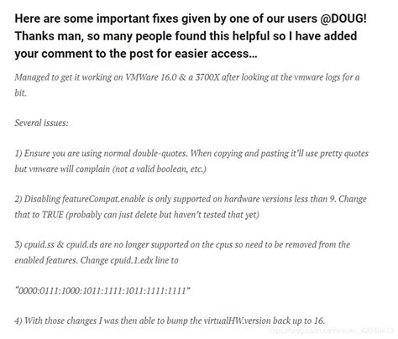
Task: Click the blog.csdn.net watermark URL
Action: (x=331, y=331)
